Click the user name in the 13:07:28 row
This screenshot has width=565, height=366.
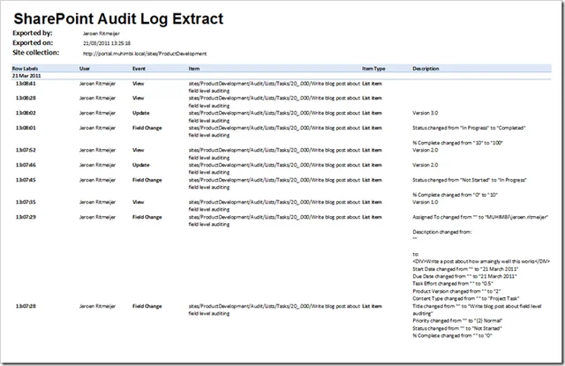(x=97, y=306)
